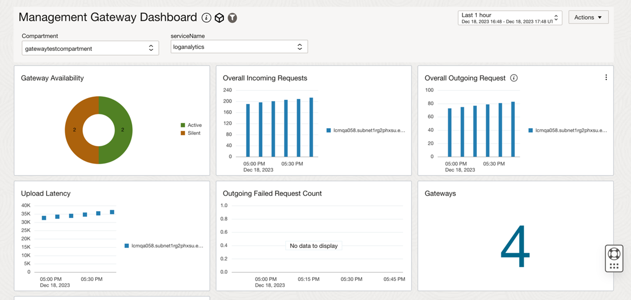This screenshot has height=300, width=631.
Task: Click the Overall Outgoing Request title text
Action: coord(465,78)
